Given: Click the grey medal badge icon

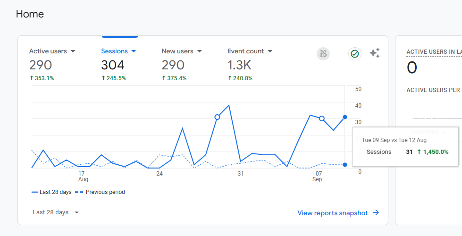Looking at the screenshot, I should [x=323, y=54].
